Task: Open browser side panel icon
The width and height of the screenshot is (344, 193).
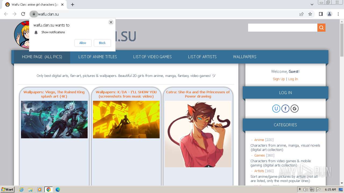Action: pos(321,14)
